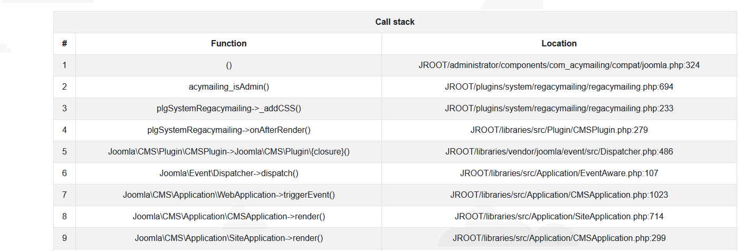Image resolution: width=754 pixels, height=251 pixels.
Task: Select the Dispatcher->dispatch() function cell
Action: 228,173
